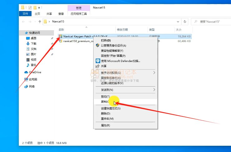
Task: Choose 创建快捷方式(S)
Action: coord(126,108)
